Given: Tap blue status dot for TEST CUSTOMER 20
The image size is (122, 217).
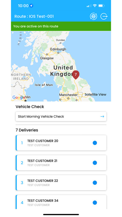Looking at the screenshot, I should pyautogui.click(x=95, y=143).
